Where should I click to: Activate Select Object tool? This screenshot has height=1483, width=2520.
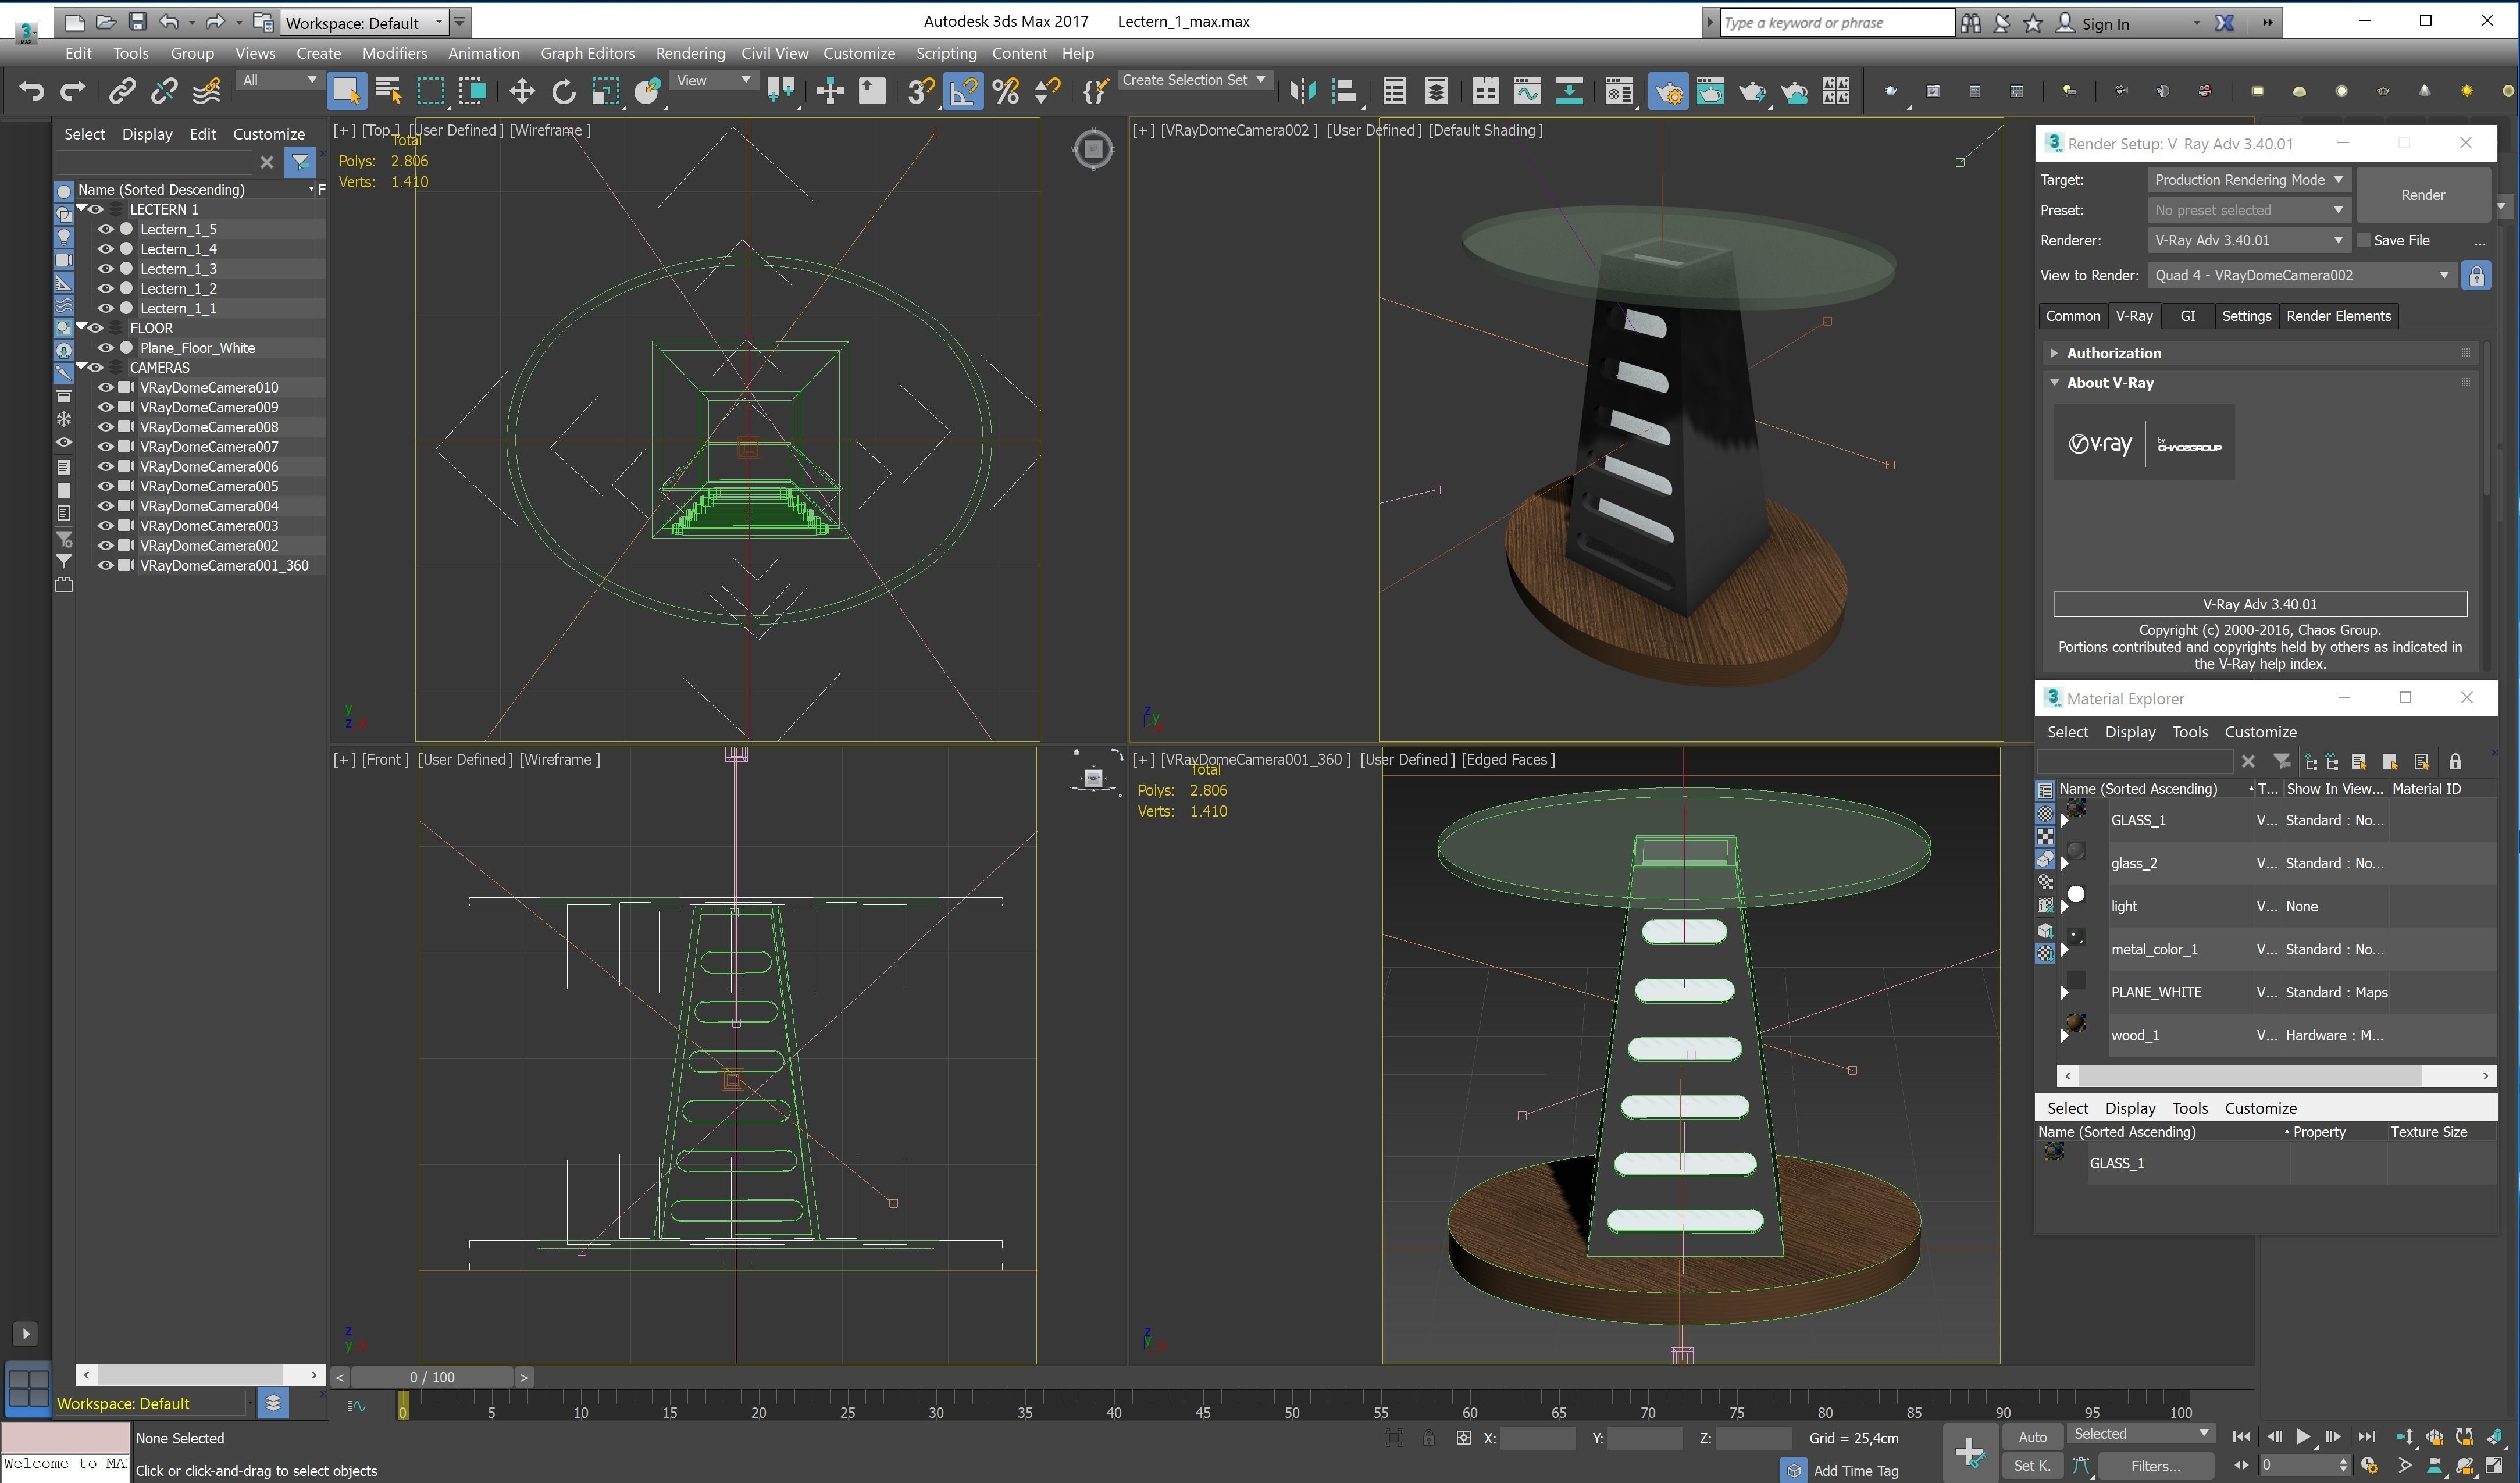(x=346, y=92)
